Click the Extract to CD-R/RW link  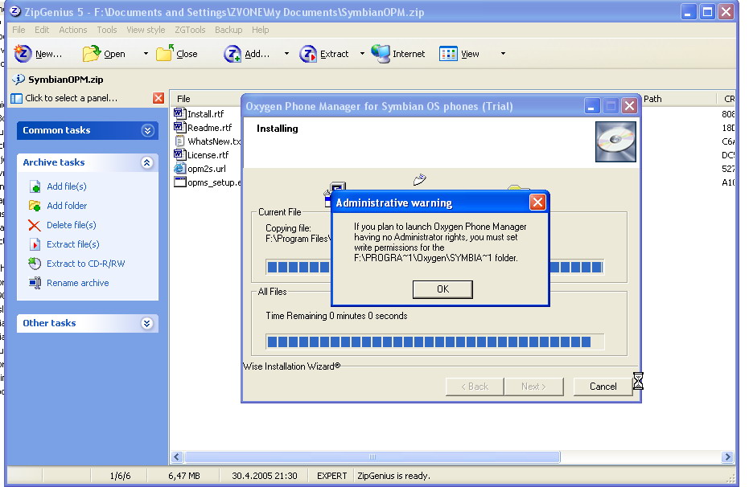(85, 264)
